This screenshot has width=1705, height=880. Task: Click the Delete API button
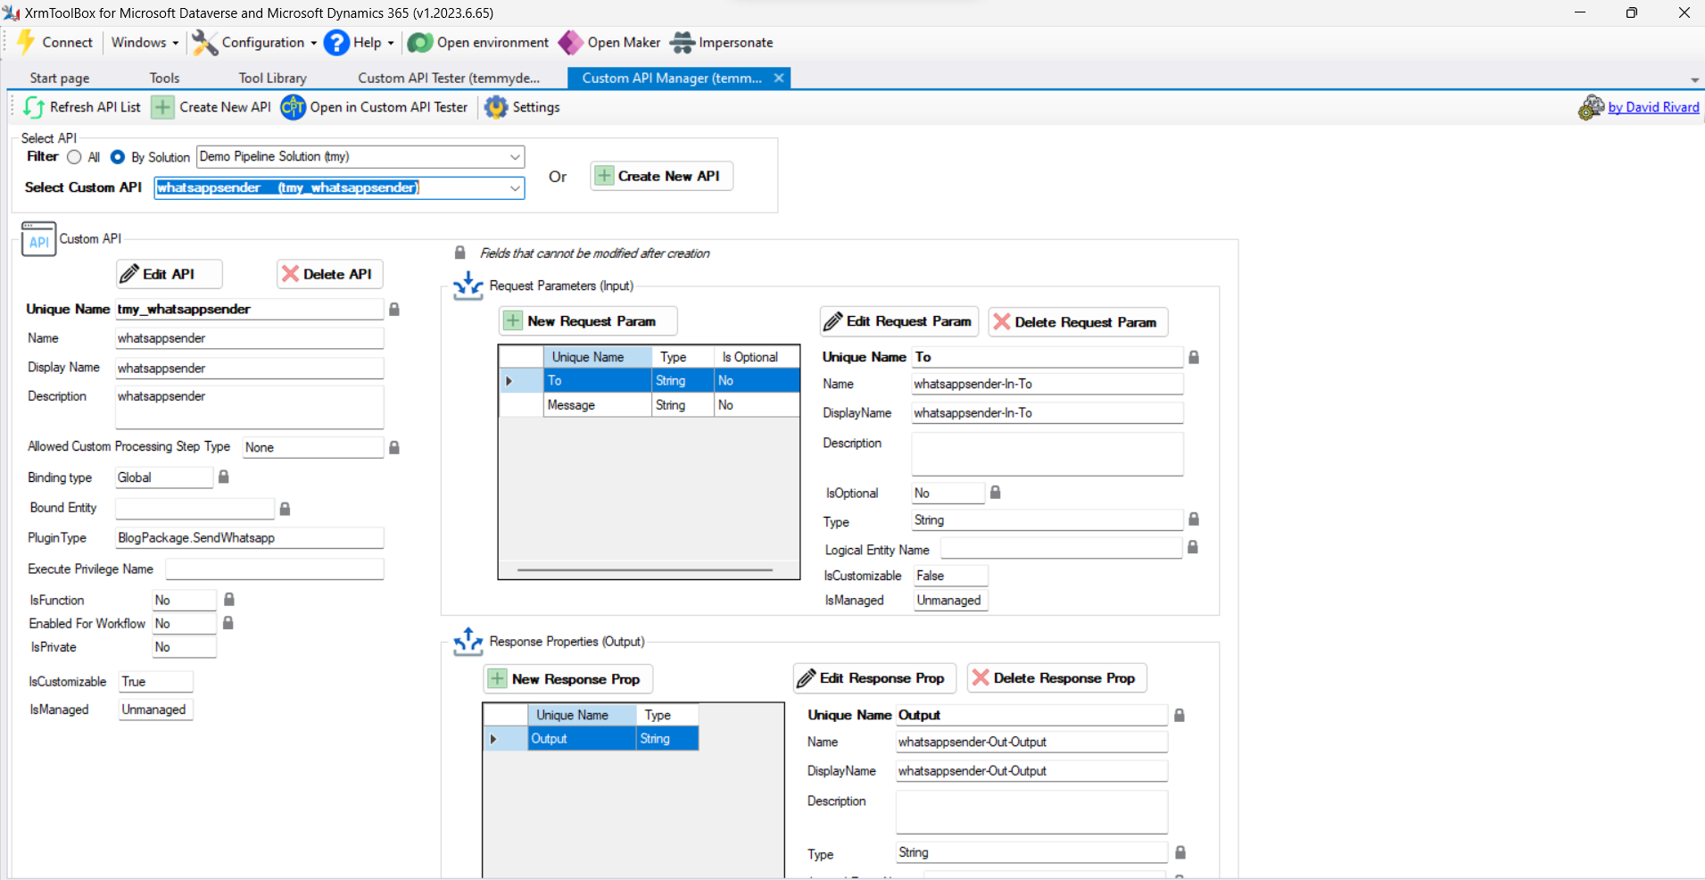[x=330, y=274]
